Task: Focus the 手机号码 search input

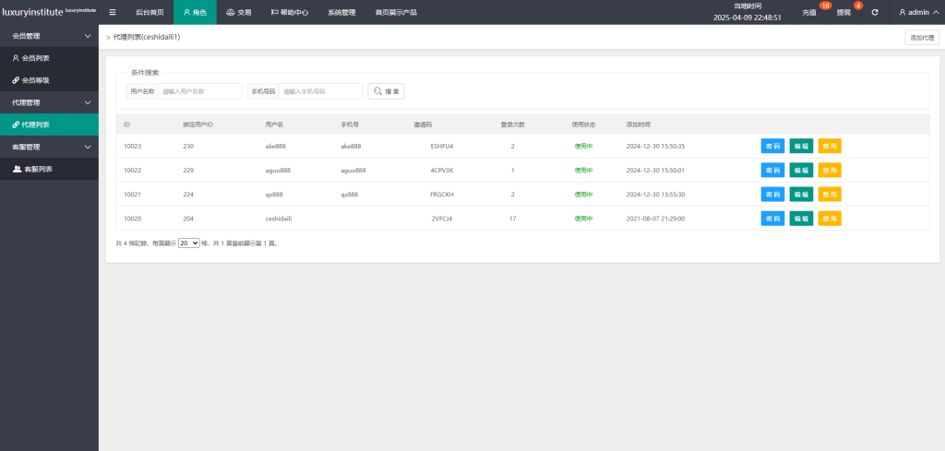Action: (320, 91)
